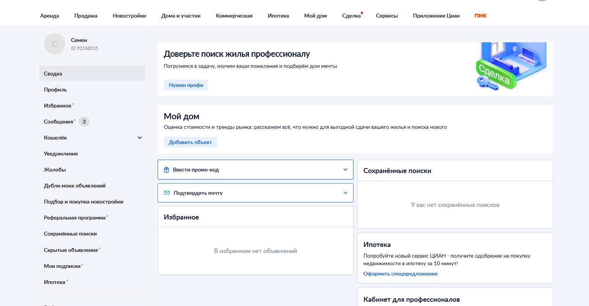Open Сделка in the top navigation
The width and height of the screenshot is (589, 306).
click(x=351, y=16)
